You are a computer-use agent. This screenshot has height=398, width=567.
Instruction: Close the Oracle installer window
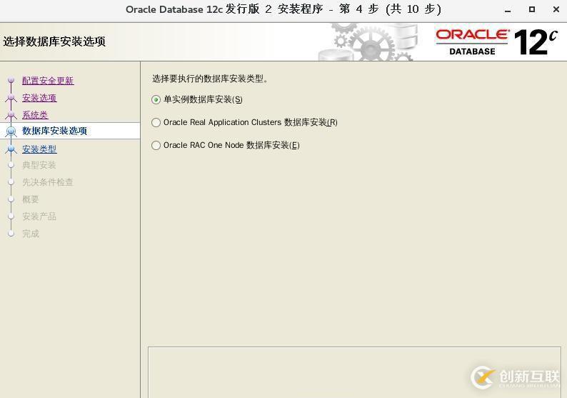[x=556, y=9]
